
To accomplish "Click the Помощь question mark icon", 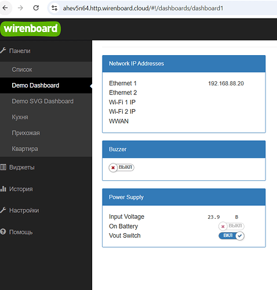I will point(3,231).
